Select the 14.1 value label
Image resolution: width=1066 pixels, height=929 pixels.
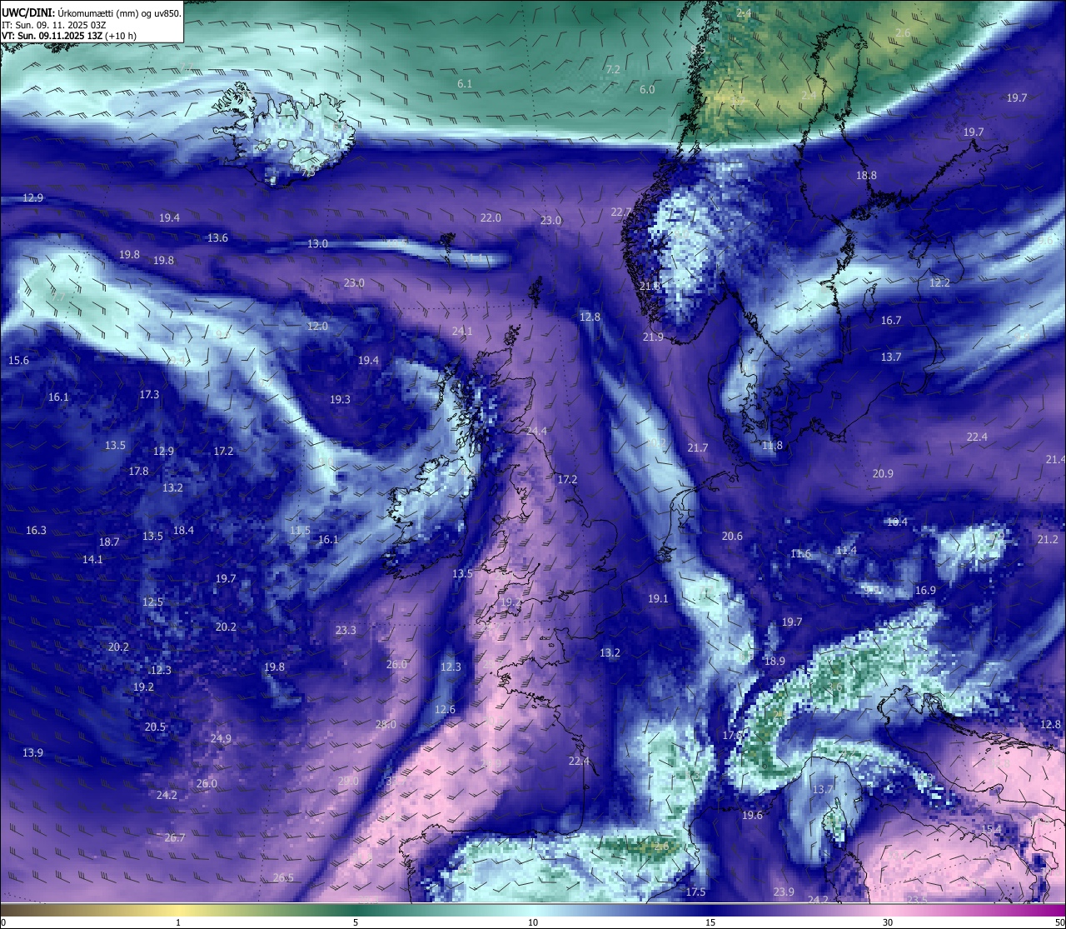[x=92, y=560]
